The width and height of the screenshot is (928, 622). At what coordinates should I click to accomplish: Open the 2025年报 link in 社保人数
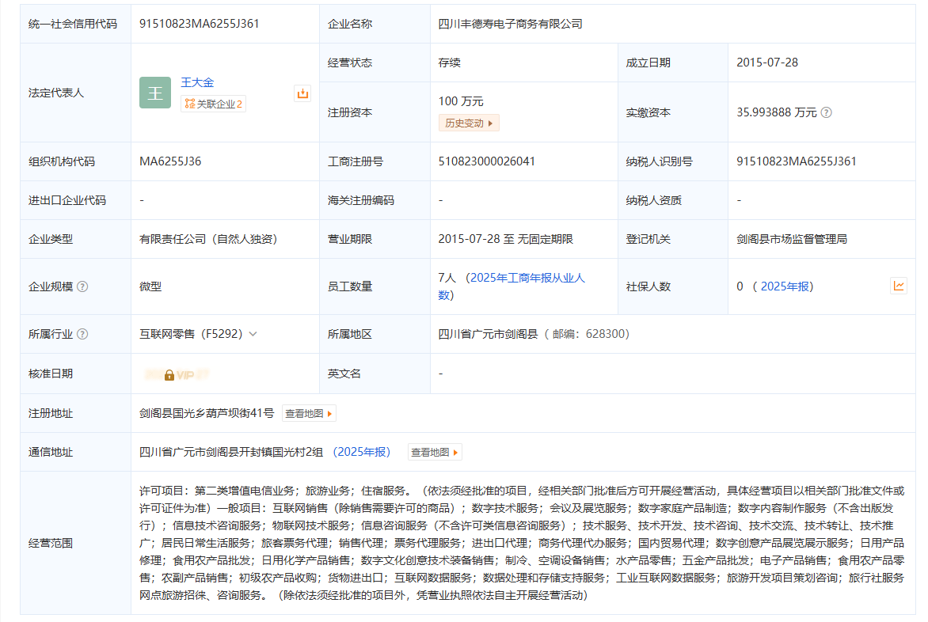[785, 286]
